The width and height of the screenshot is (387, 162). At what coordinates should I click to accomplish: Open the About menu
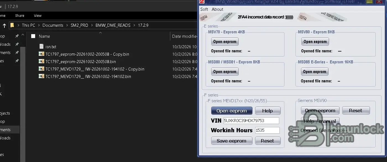(x=218, y=9)
